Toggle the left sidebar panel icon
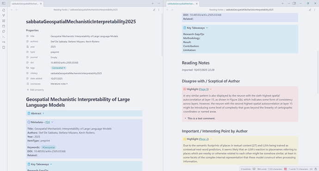The image size is (319, 171). tap(4, 3)
